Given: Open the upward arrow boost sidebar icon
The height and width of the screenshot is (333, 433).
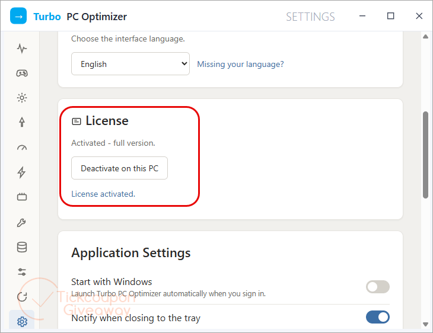Looking at the screenshot, I should click(x=22, y=122).
